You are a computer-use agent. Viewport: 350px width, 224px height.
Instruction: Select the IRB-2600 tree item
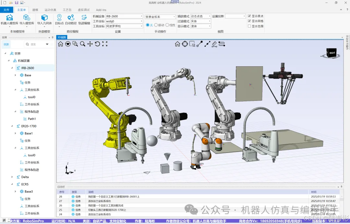pos(28,68)
